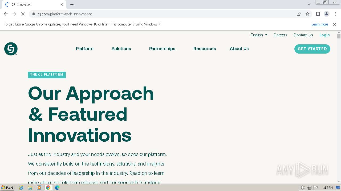Stop loading the page
Screen dimensions: 341x191
point(23,14)
